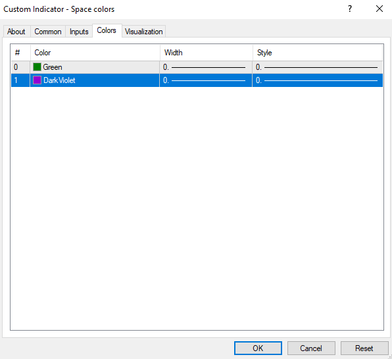Click the OK button
This screenshot has width=392, height=359.
[258, 348]
